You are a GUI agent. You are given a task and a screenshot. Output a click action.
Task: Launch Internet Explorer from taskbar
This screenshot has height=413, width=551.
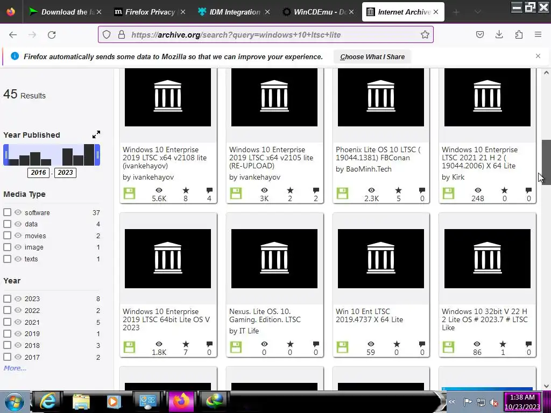47,401
